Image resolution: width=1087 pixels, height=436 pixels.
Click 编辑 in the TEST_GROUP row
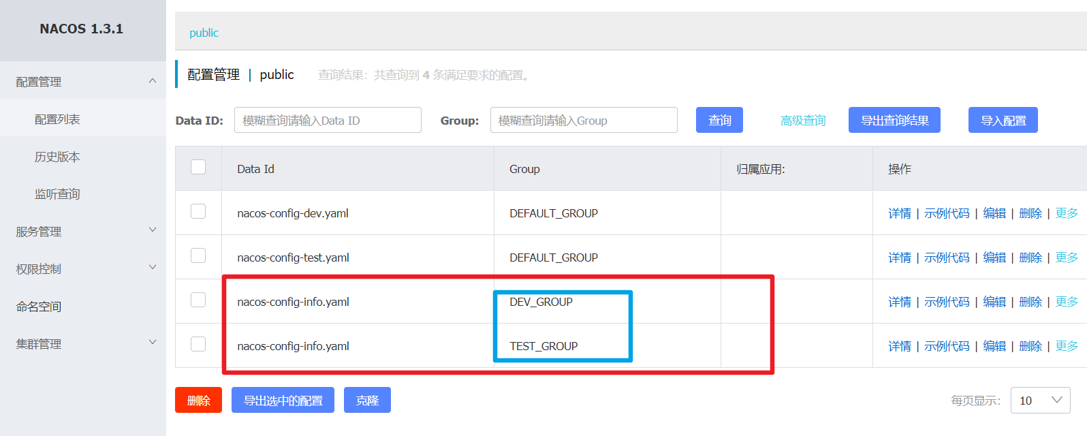[994, 346]
